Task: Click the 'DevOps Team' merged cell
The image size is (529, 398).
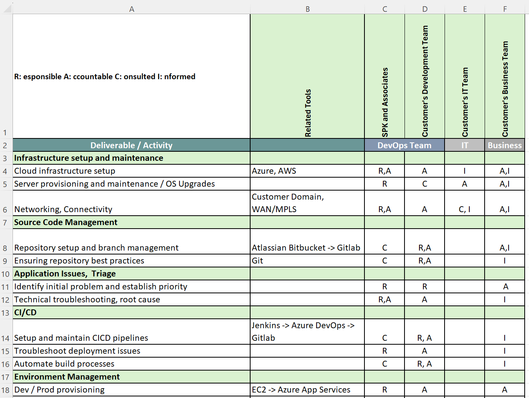Action: 405,145
